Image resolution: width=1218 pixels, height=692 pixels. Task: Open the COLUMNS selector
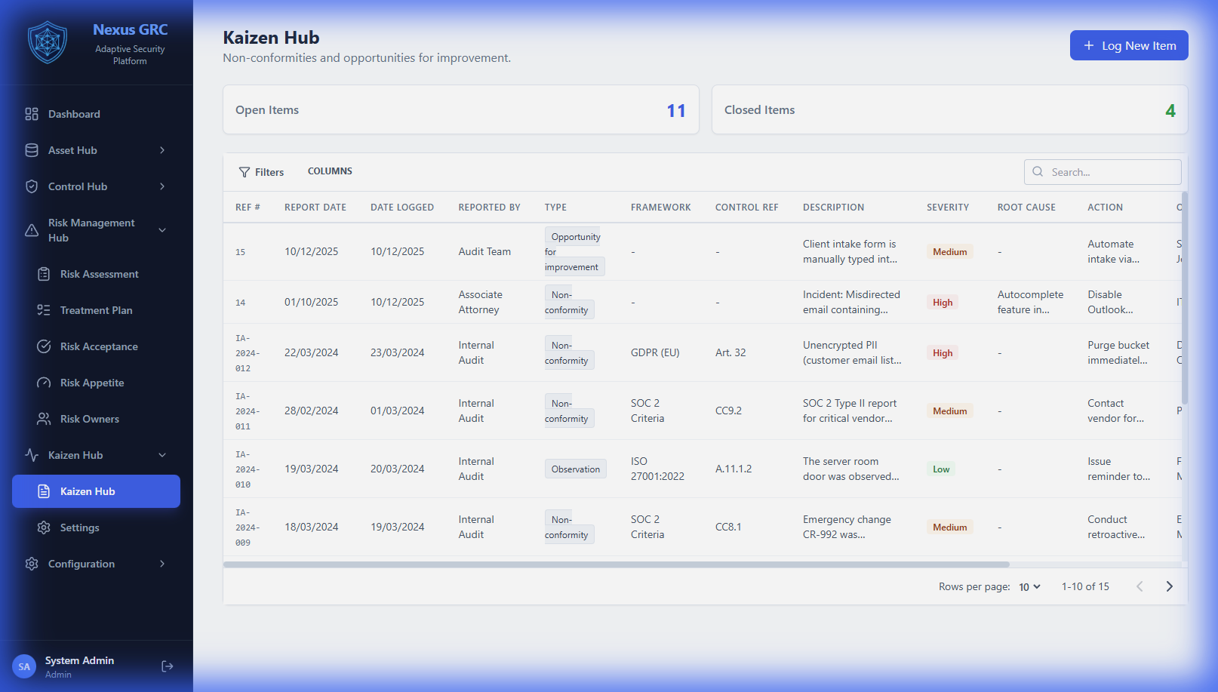[x=330, y=171]
